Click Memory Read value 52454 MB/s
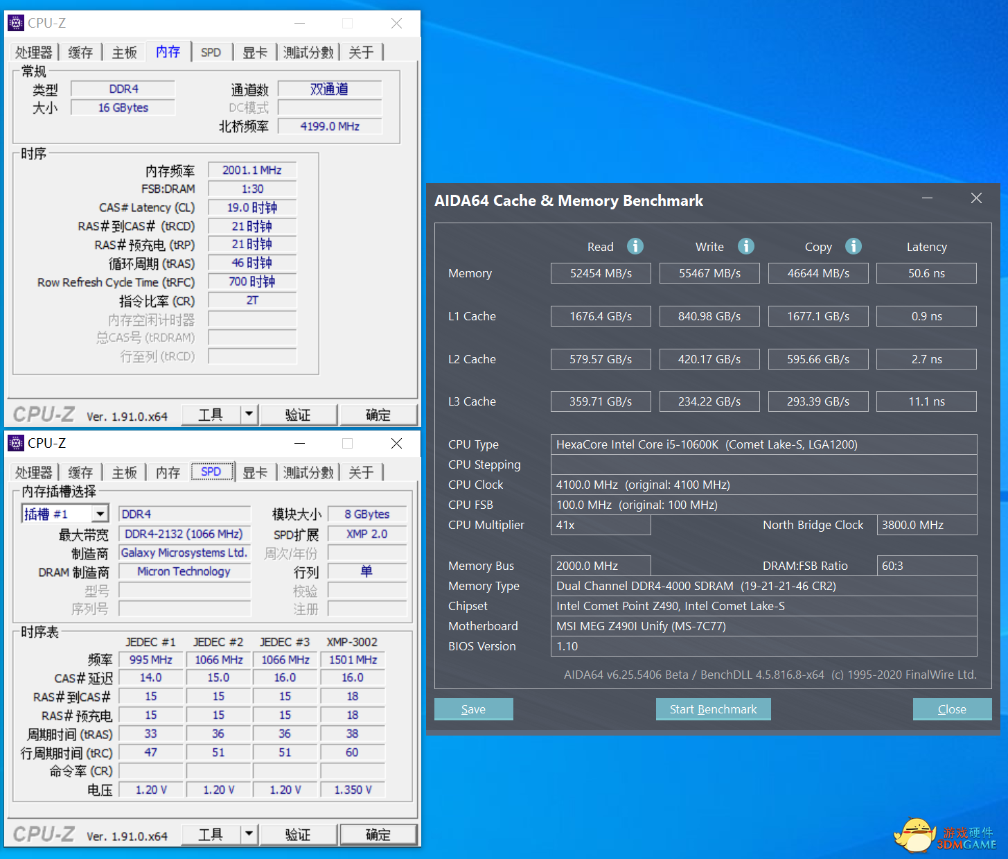This screenshot has width=1008, height=859. pyautogui.click(x=601, y=273)
